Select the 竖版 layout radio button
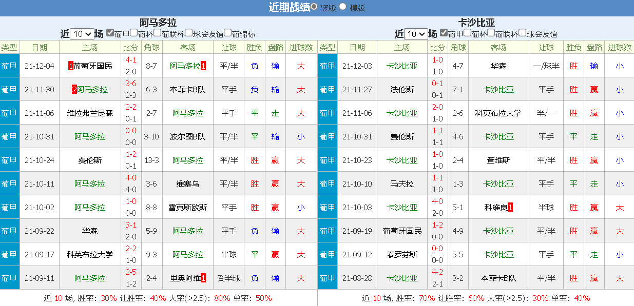This screenshot has width=634, height=306. tap(314, 7)
